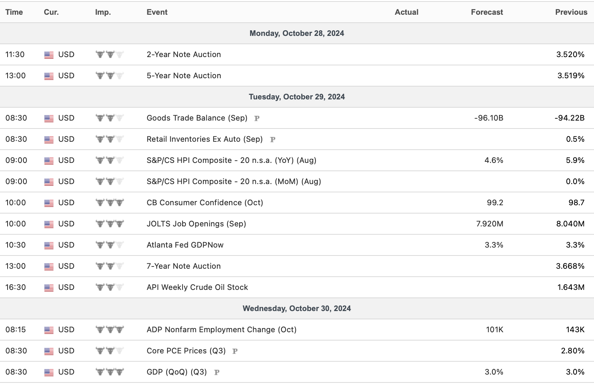Viewport: 594px width, 384px height.
Task: Open the 7-Year Note Auction event
Action: (184, 266)
